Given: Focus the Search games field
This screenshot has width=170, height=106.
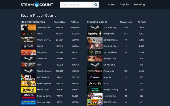Looking at the screenshot, I should (x=76, y=5).
